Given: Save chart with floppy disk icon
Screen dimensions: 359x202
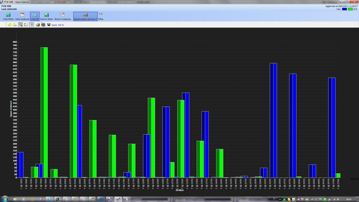Looking at the screenshot, I should 49,25.
